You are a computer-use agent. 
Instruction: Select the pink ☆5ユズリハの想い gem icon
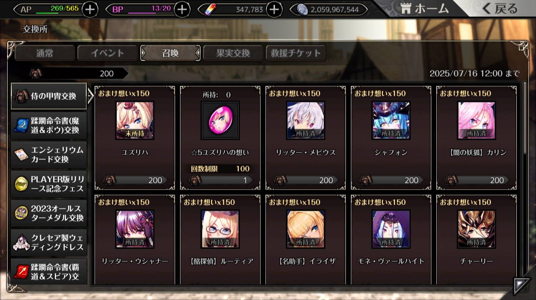[220, 121]
